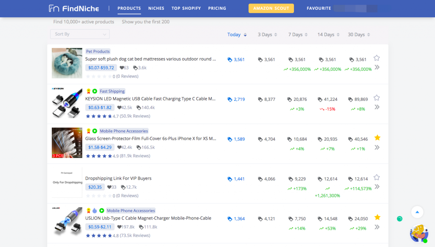Open USLION Usb-Type C Cable title
Image resolution: width=435 pixels, height=247 pixels.
(x=148, y=218)
